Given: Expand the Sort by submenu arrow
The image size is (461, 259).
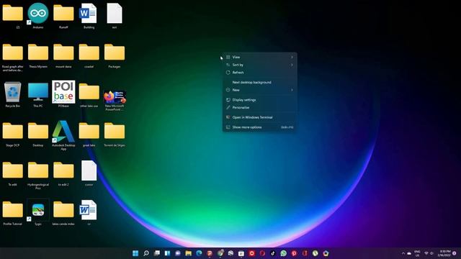Looking at the screenshot, I should (292, 65).
